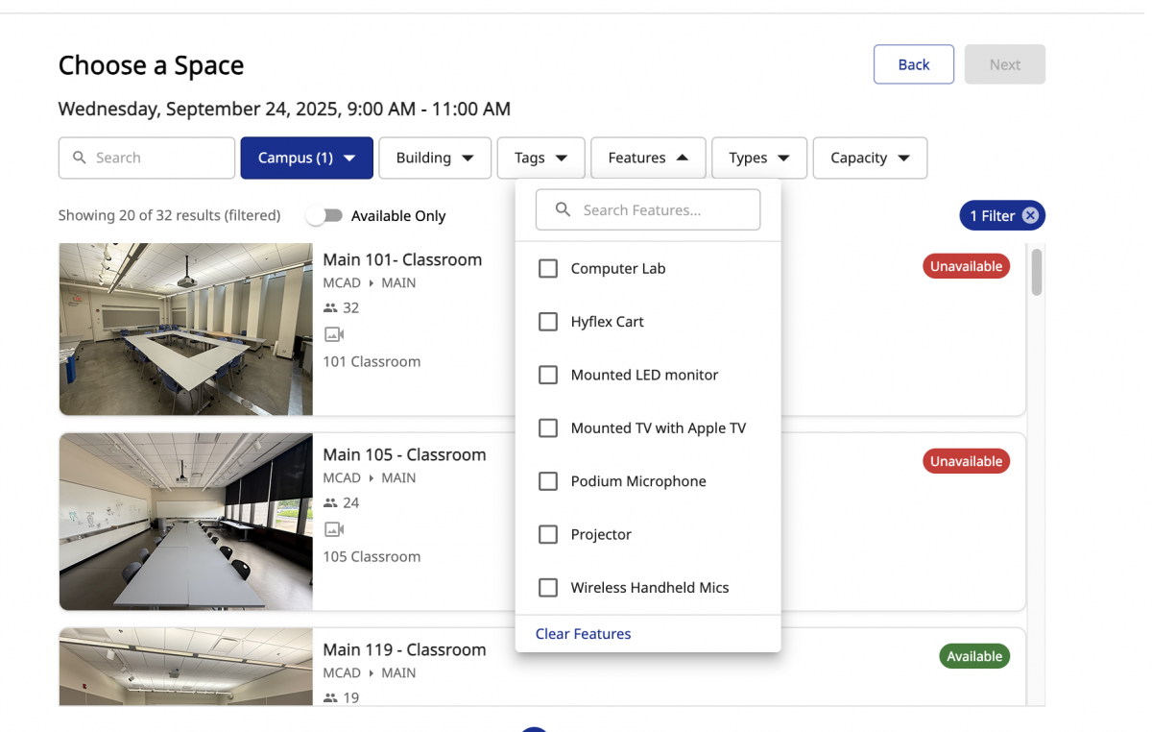1152x732 pixels.
Task: Click the main Search input field
Action: [x=147, y=158]
